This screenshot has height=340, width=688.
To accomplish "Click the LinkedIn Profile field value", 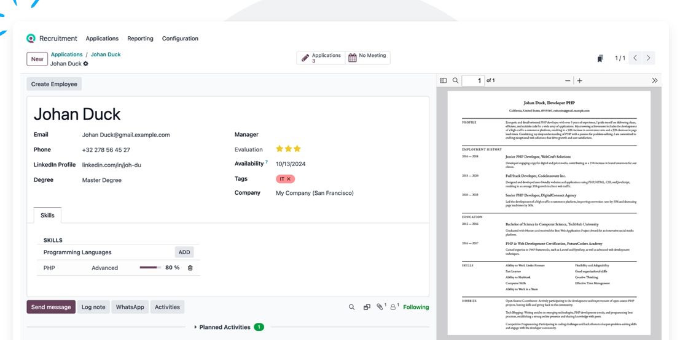I will pyautogui.click(x=111, y=165).
